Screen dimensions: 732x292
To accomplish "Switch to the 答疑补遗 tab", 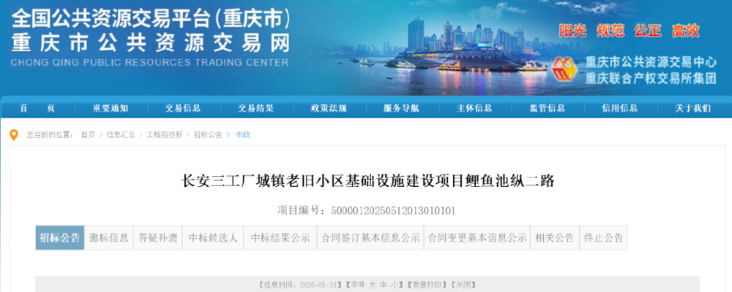I will click(158, 238).
